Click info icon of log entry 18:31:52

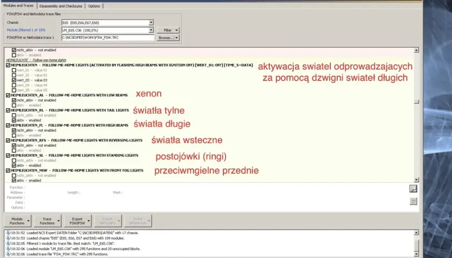(x=8, y=233)
